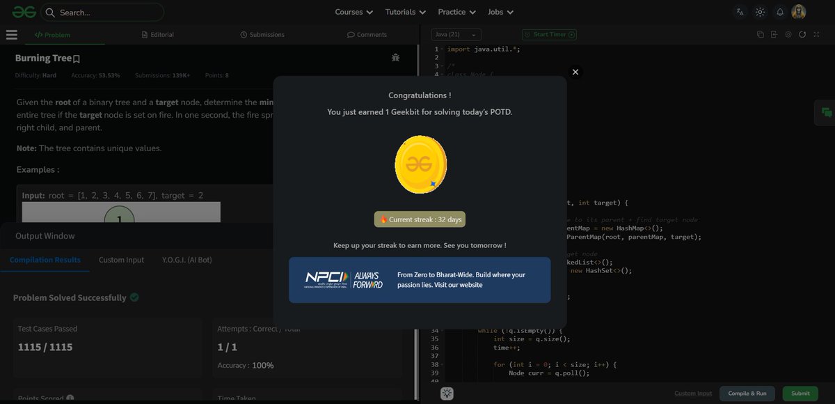The height and width of the screenshot is (404, 835).
Task: Open the notifications bell
Action: 780,12
